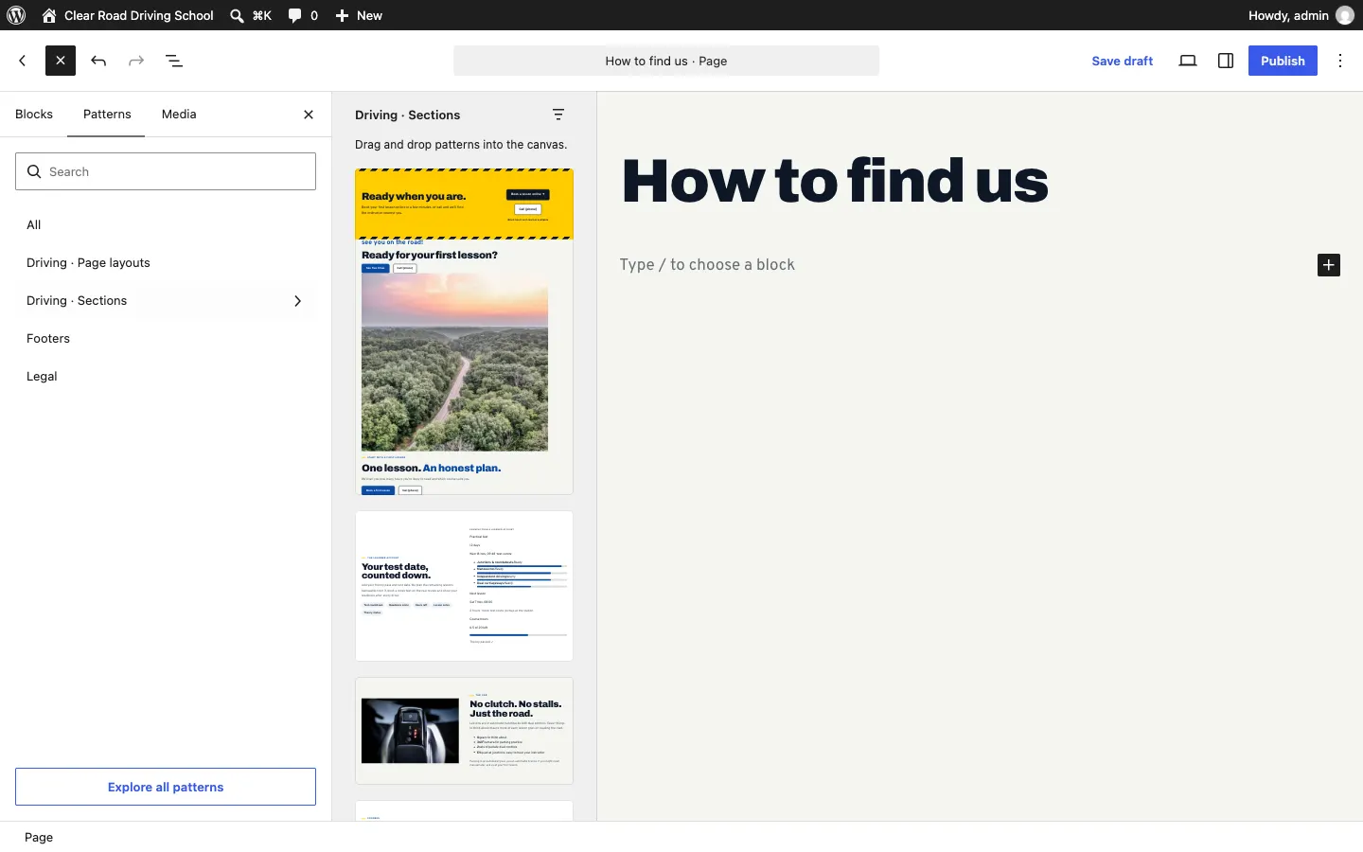Open the editor Options menu
1363x852 pixels.
pyautogui.click(x=1341, y=61)
